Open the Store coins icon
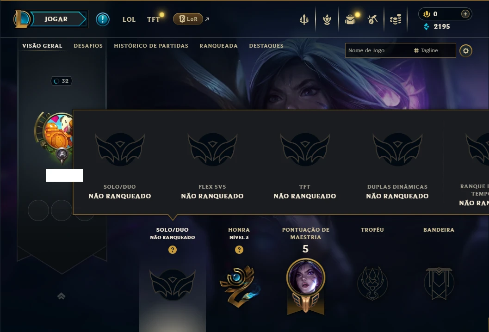 point(396,19)
